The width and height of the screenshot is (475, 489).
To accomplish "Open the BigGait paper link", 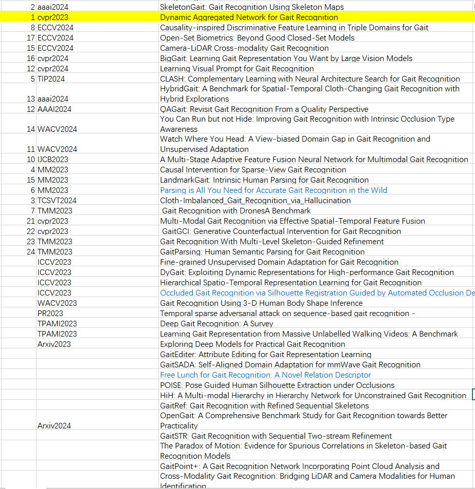I will [x=286, y=58].
